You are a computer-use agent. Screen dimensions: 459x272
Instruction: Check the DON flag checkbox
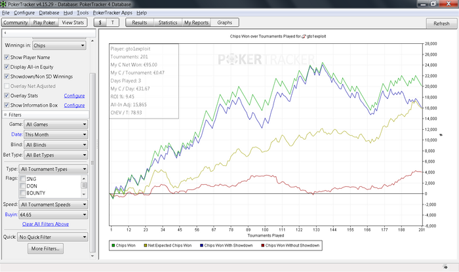[23, 185]
